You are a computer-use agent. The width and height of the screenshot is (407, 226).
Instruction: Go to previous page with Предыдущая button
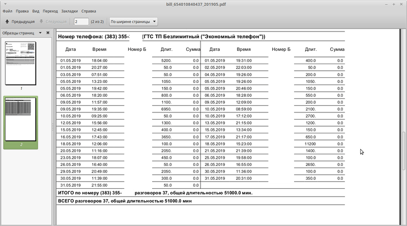point(20,21)
